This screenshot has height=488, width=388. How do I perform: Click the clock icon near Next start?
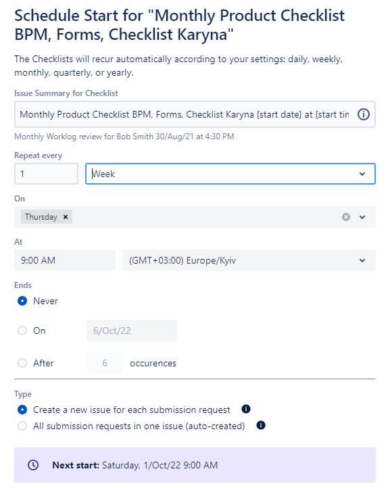tap(33, 465)
